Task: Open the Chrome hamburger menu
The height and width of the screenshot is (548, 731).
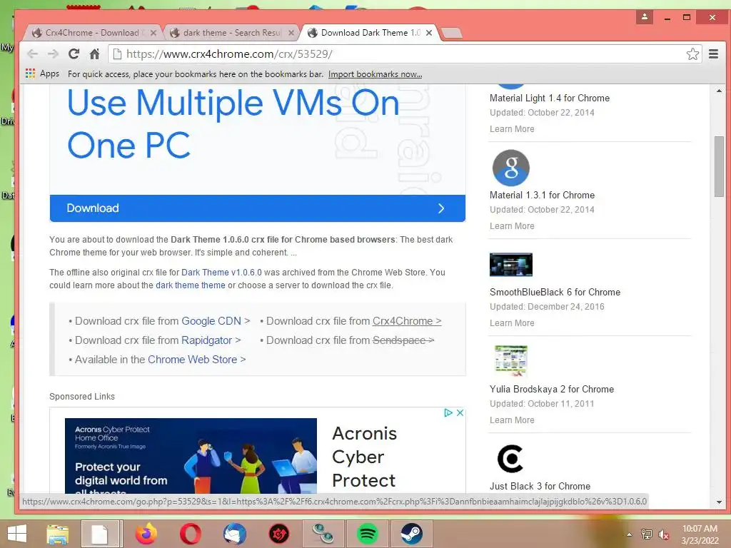Action: pos(713,54)
